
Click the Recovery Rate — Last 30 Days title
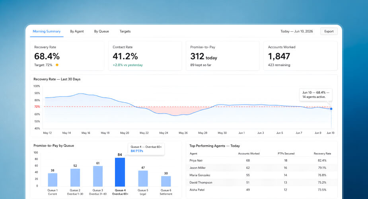[x=57, y=79]
